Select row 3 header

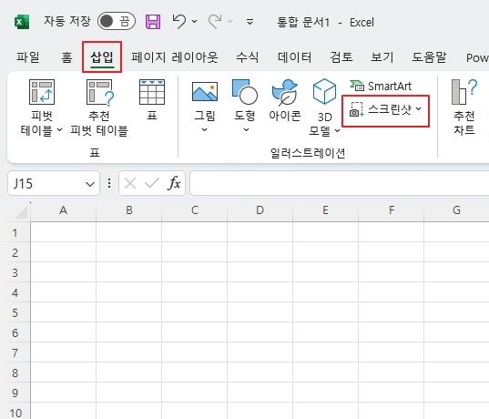click(15, 272)
